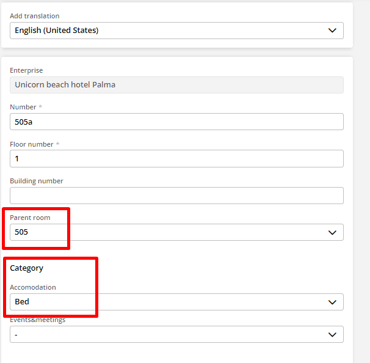
Task: Click into the Floor number field
Action: pyautogui.click(x=176, y=159)
